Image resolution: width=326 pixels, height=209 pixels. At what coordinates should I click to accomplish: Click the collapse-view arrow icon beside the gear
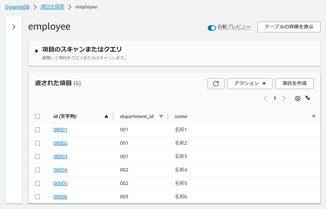tap(308, 98)
